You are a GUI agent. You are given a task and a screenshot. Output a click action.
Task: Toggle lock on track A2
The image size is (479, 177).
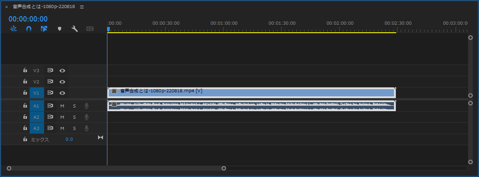[x=25, y=117]
